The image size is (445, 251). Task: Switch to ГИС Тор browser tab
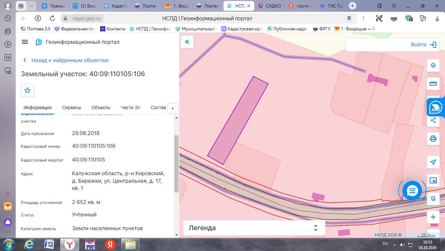(331, 6)
